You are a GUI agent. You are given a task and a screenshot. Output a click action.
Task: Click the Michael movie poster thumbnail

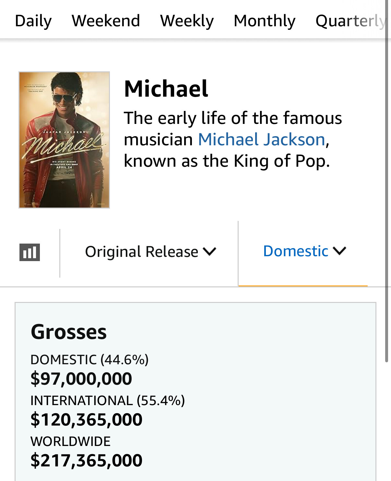click(x=64, y=140)
